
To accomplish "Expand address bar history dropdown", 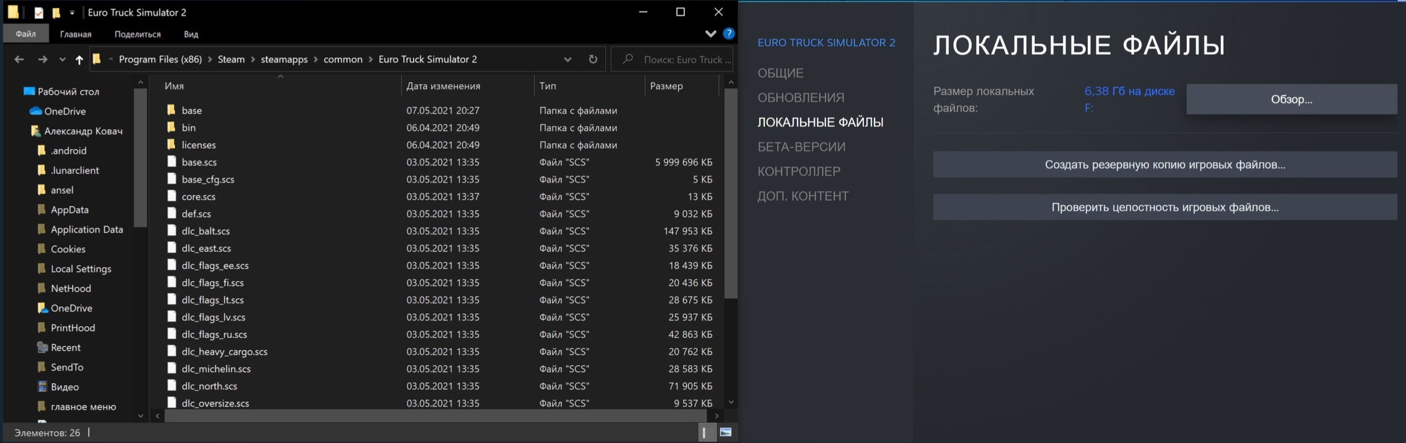I will (x=567, y=59).
